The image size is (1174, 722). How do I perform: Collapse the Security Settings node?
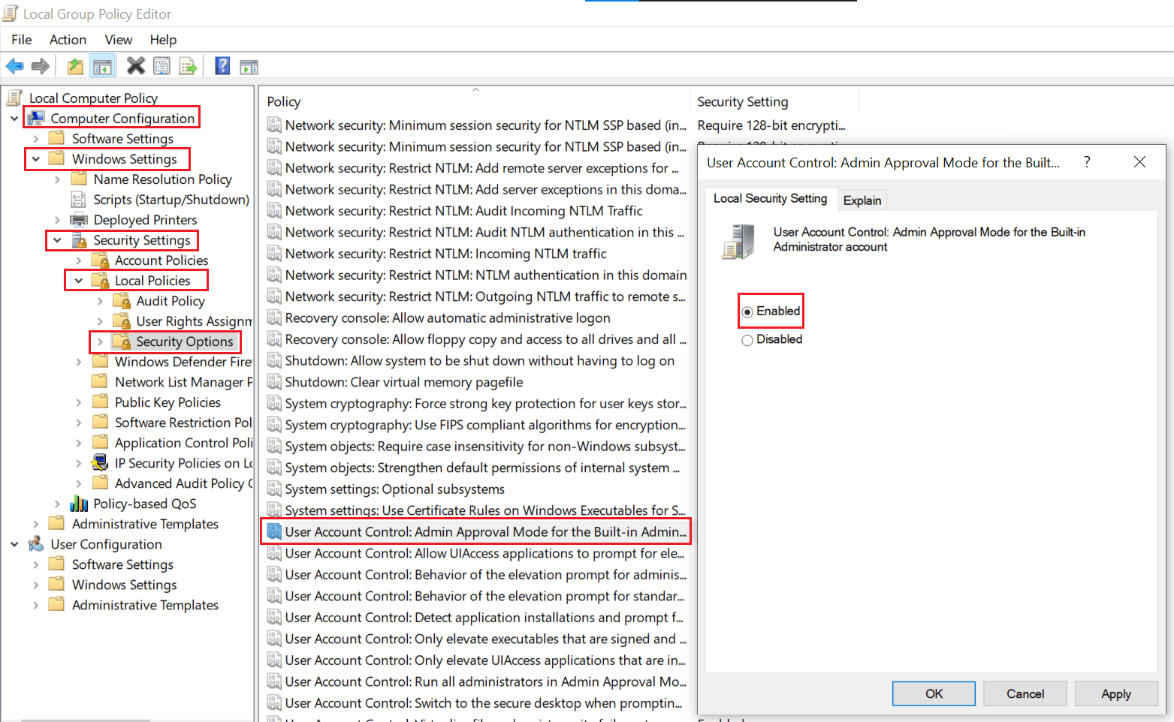(57, 240)
